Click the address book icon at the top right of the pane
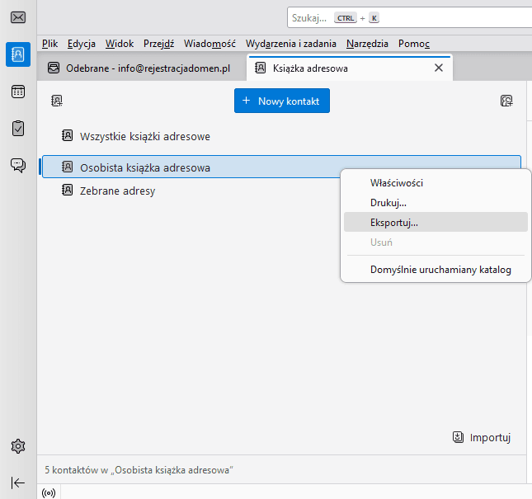The height and width of the screenshot is (499, 532). click(x=507, y=101)
